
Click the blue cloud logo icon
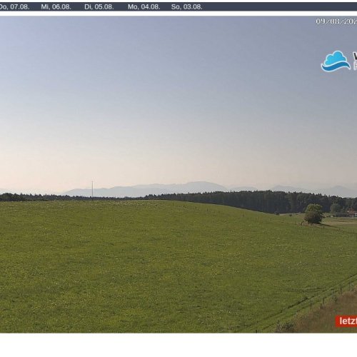[x=336, y=61]
